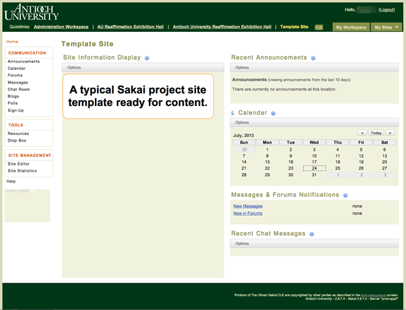
Task: Open the New in Forums link
Action: coord(247,214)
